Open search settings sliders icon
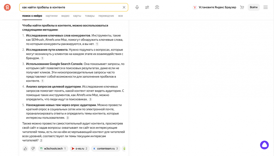274x156 pixels. pyautogui.click(x=147, y=7)
